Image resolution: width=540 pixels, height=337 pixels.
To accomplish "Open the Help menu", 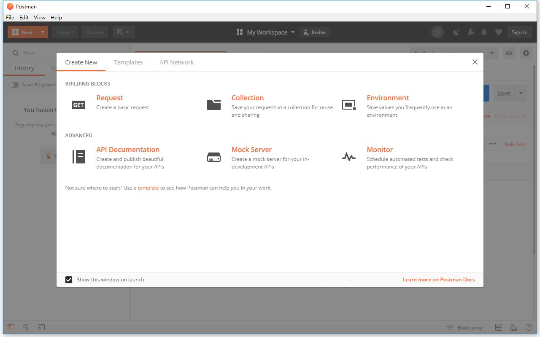I will (x=56, y=17).
